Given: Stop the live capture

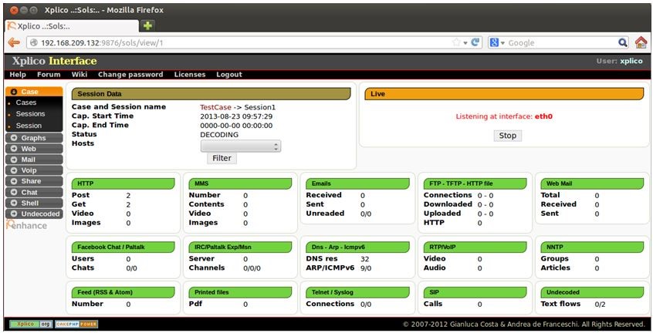Looking at the screenshot, I should 508,136.
